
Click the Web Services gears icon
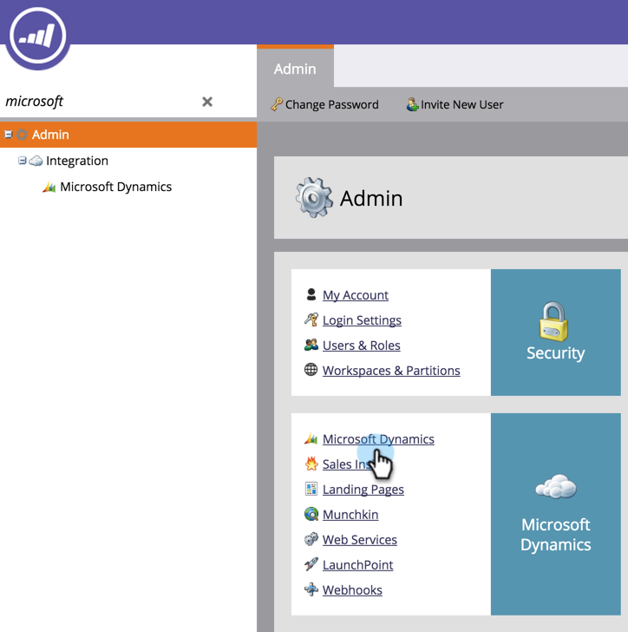[x=311, y=539]
